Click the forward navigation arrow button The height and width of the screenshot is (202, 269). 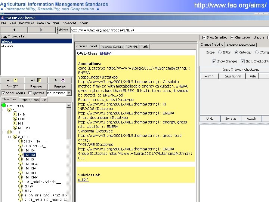tap(41, 30)
